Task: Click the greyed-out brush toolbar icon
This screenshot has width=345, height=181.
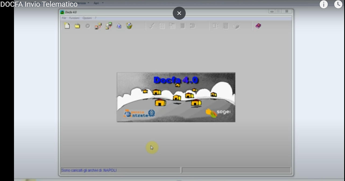Action: click(152, 26)
